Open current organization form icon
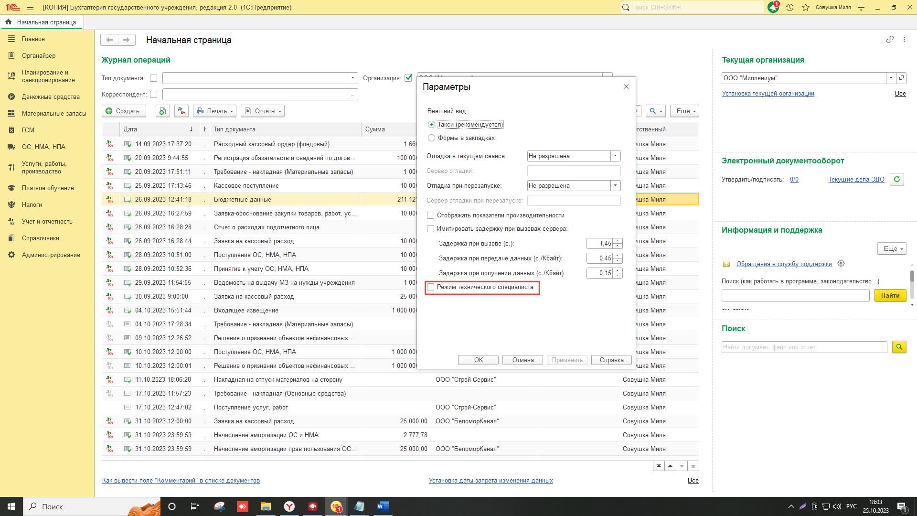The image size is (917, 516). 901,78
